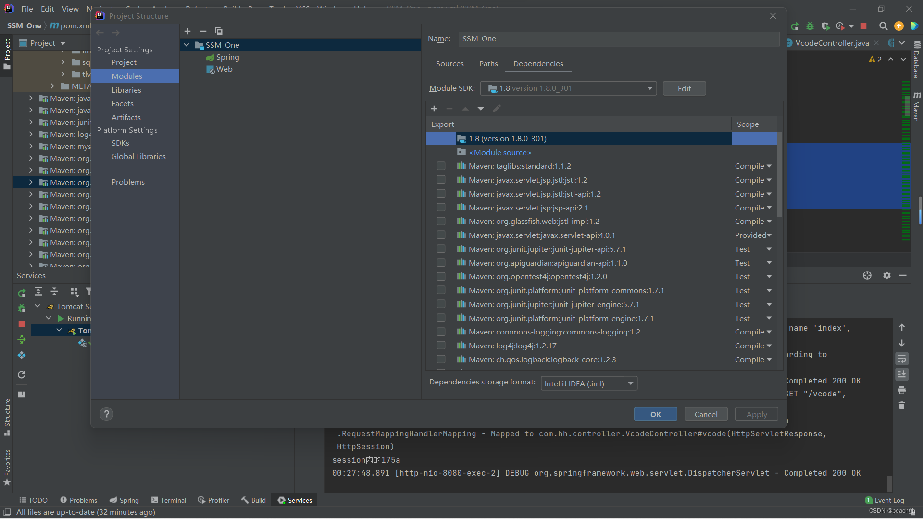Open Dependencies storage format dropdown
Screen dimensions: 923x519
(589, 383)
